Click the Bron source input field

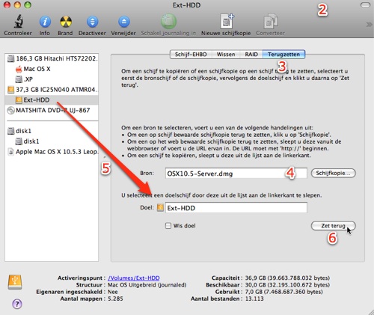click(x=236, y=174)
